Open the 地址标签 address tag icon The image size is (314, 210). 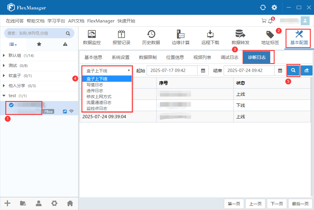[x=270, y=34]
